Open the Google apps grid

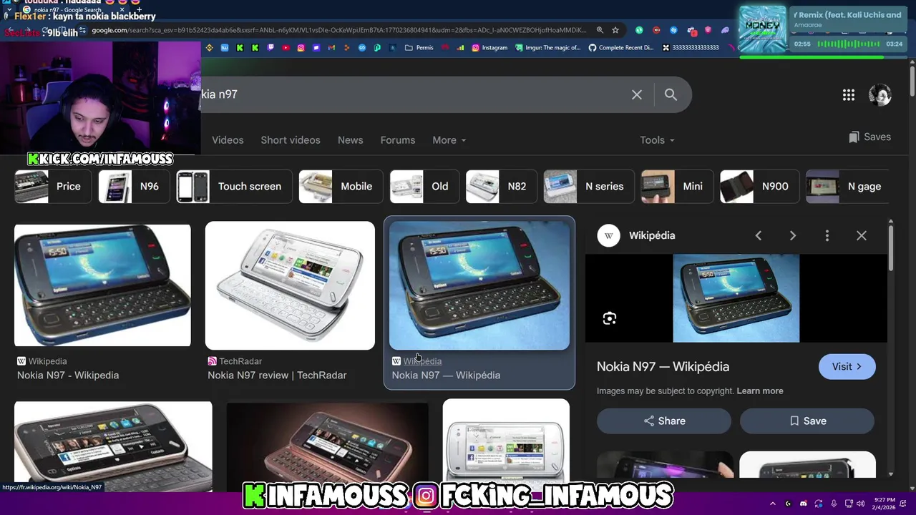[x=849, y=95]
